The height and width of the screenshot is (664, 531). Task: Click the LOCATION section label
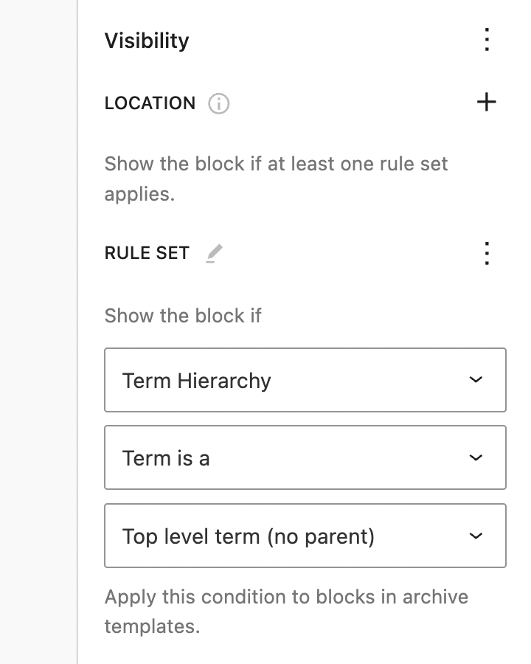coord(150,104)
